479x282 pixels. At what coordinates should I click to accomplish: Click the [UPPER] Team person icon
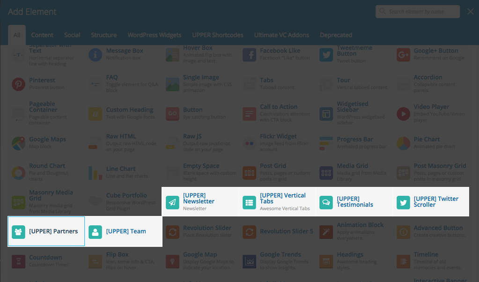[x=96, y=232]
